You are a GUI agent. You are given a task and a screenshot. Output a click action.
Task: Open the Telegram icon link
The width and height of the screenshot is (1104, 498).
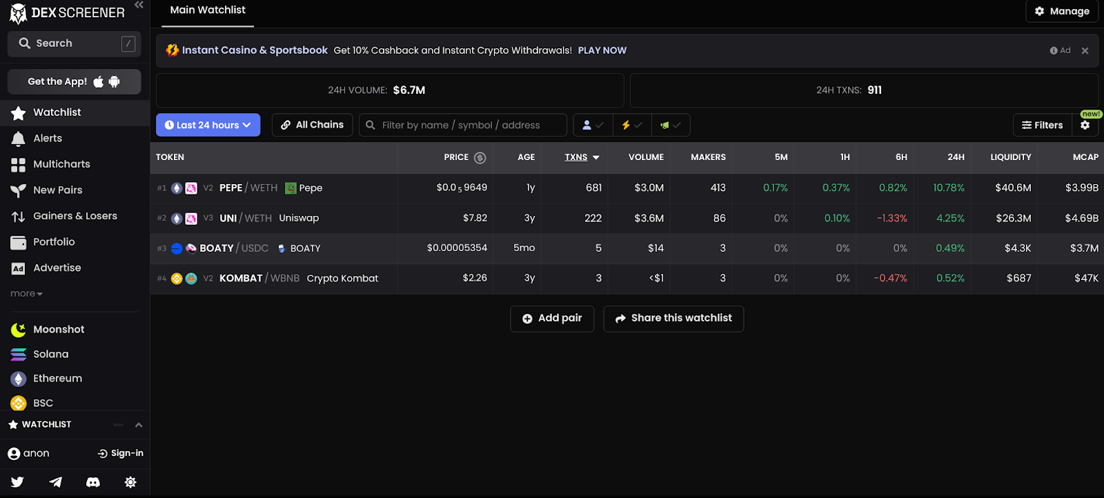pyautogui.click(x=56, y=482)
